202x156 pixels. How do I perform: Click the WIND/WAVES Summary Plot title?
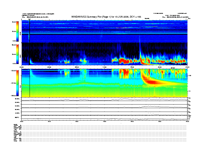(106, 17)
